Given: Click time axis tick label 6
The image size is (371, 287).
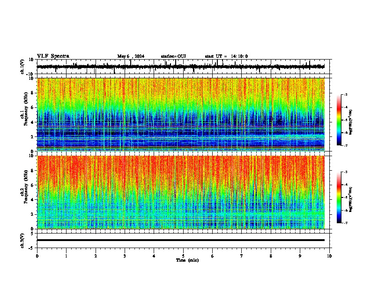Looking at the screenshot, I should 213,256.
